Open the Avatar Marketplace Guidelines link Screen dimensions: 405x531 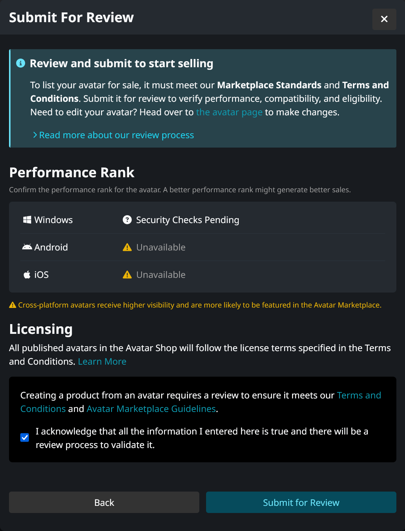click(151, 409)
